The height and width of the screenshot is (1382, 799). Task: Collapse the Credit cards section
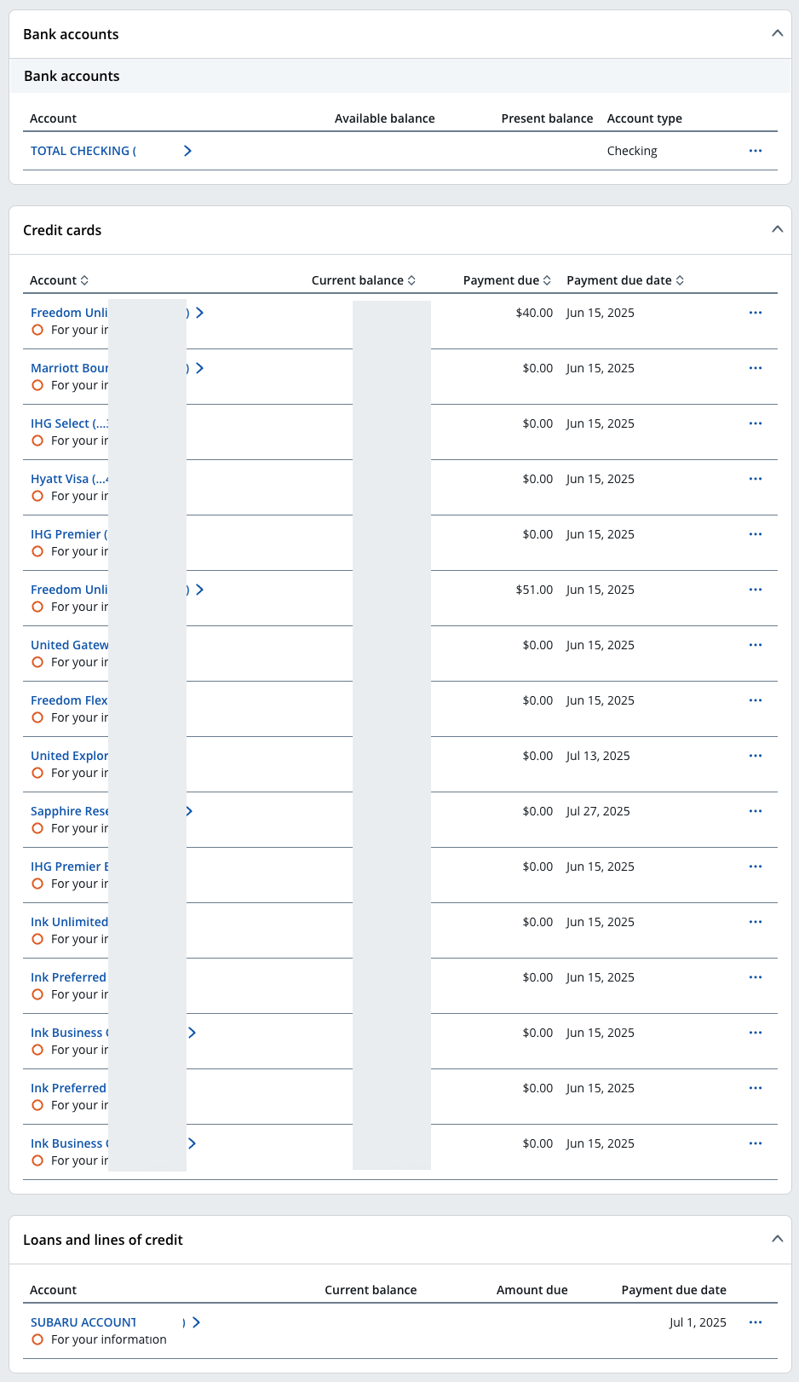[x=777, y=229]
